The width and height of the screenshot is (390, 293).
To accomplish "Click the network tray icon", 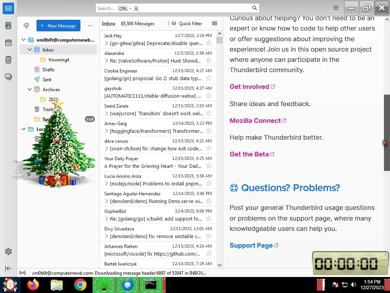I will [x=344, y=285].
